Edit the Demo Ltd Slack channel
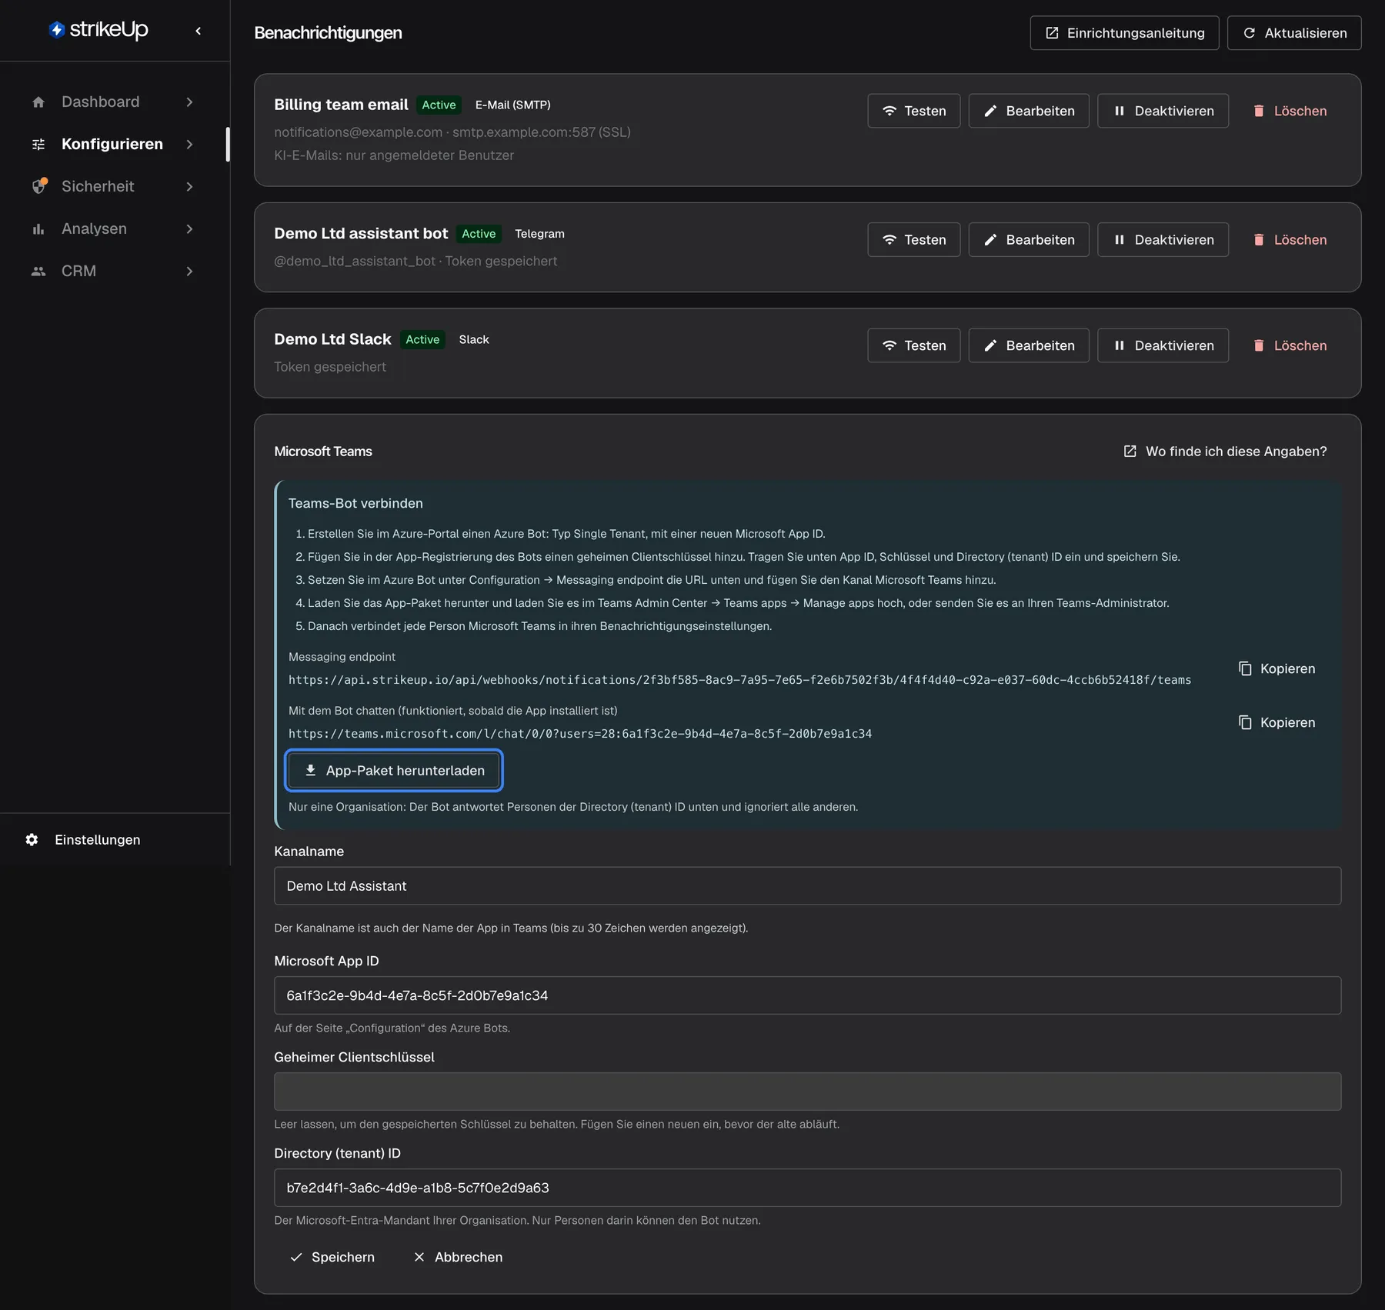This screenshot has height=1310, width=1385. [1029, 345]
